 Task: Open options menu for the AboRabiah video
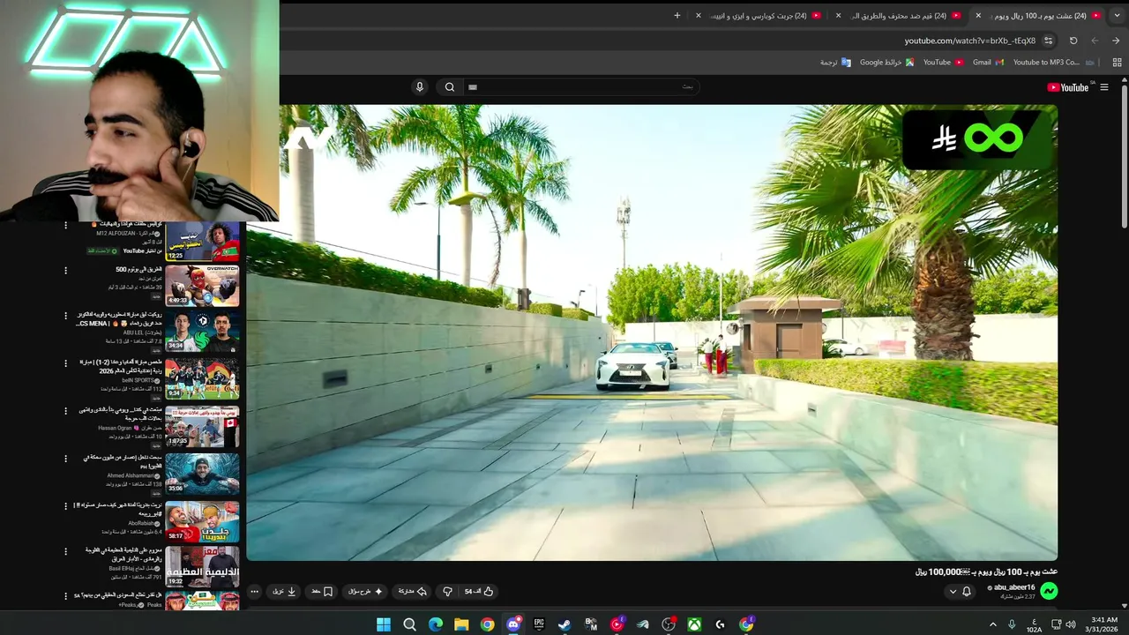tap(65, 506)
